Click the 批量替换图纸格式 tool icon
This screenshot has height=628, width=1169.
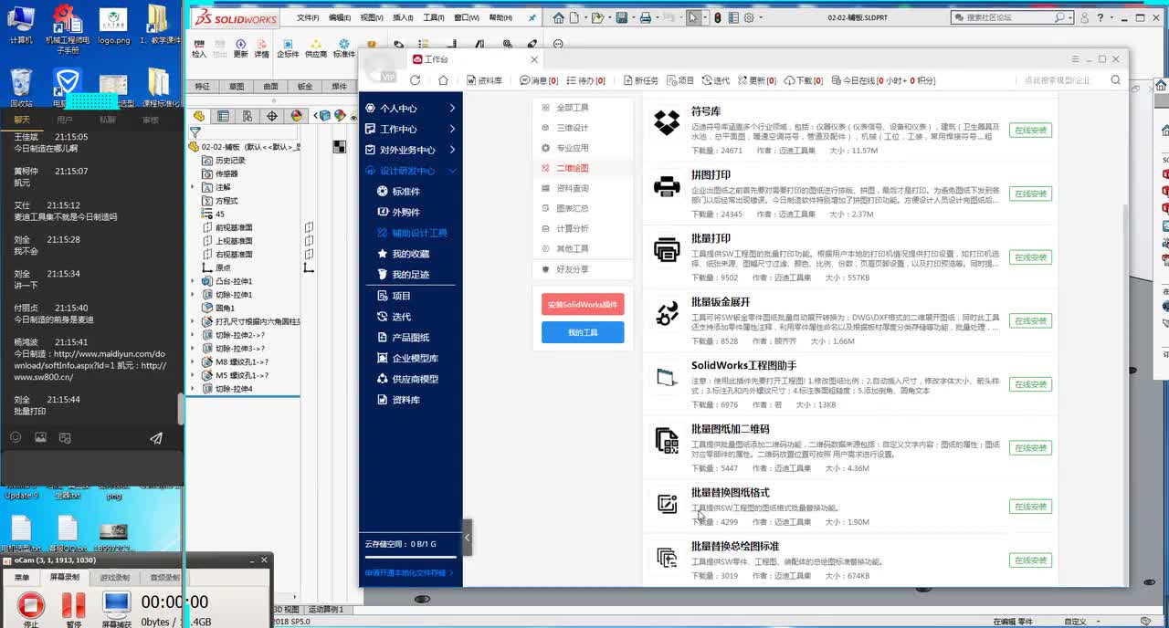[x=667, y=503]
